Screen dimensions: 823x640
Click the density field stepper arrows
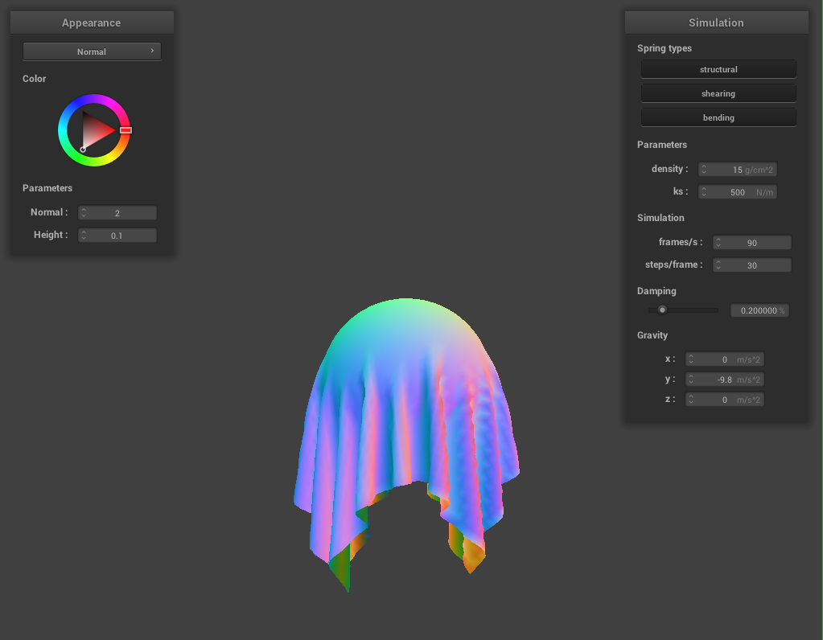pos(704,170)
